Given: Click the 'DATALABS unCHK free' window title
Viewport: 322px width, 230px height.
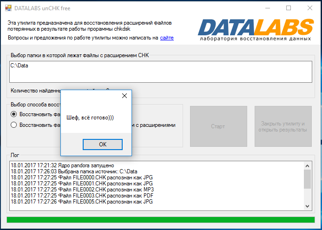Looking at the screenshot, I should [x=42, y=8].
